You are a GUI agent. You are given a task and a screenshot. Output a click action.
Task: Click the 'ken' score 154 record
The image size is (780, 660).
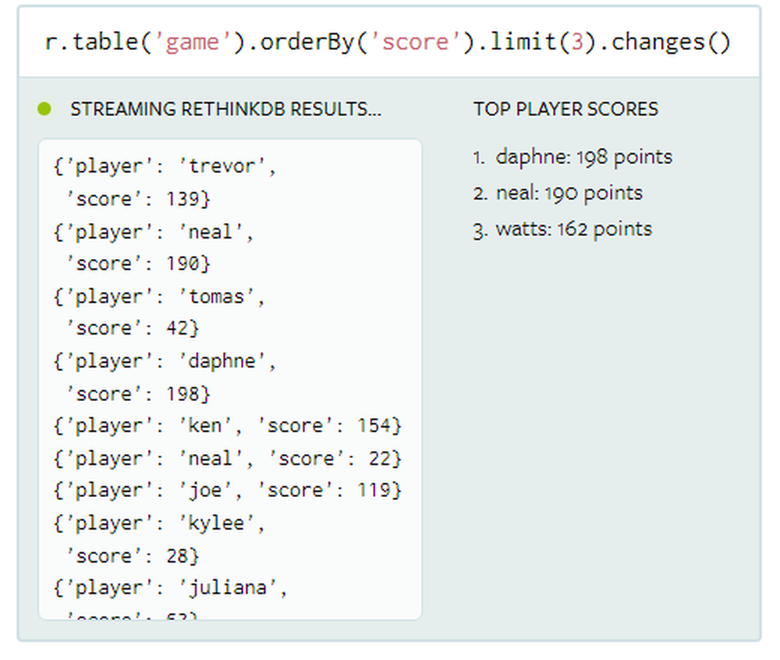pos(227,426)
